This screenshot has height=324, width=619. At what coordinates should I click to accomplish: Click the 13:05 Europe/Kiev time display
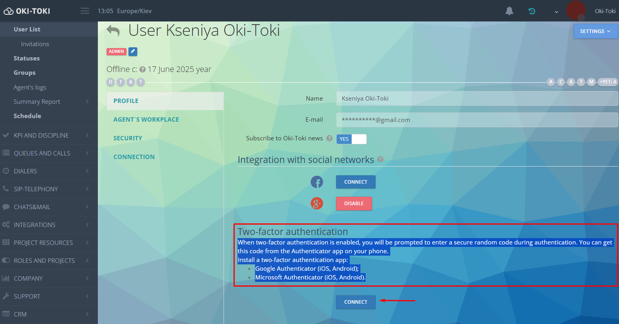click(x=125, y=11)
